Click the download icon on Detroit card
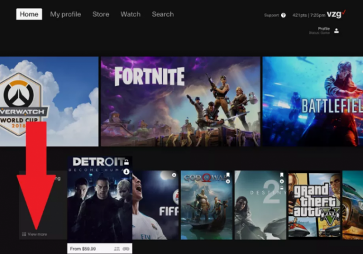 126,172
